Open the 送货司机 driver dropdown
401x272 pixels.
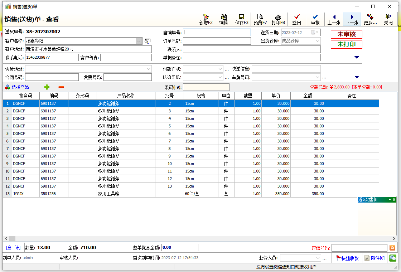[x=220, y=77]
